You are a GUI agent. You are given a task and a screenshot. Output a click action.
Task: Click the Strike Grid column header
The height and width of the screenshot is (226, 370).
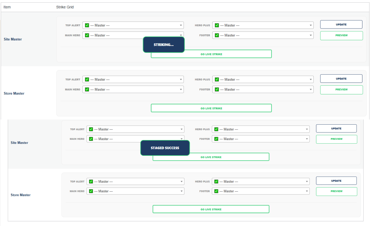point(65,7)
